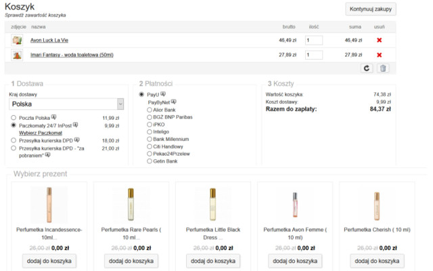Screen dimensions: 433x271
Task: Choose Getin Bank payment option
Action: [150, 161]
